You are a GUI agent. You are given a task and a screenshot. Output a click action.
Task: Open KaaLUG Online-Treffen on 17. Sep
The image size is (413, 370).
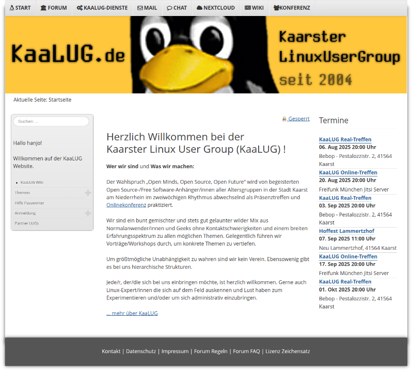point(348,256)
